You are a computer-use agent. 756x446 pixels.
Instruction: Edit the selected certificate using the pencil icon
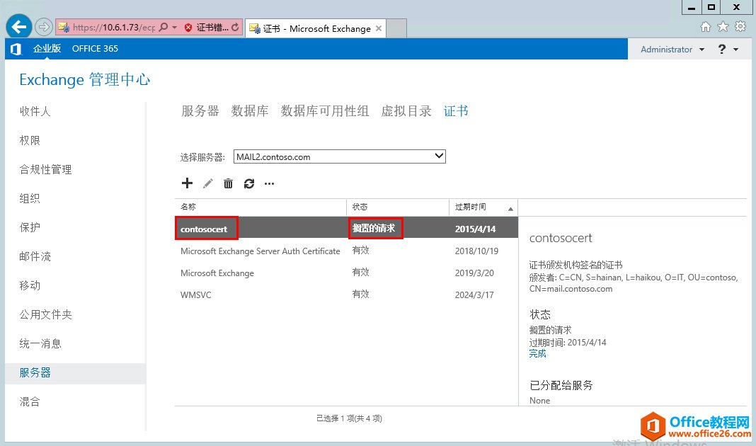click(207, 183)
